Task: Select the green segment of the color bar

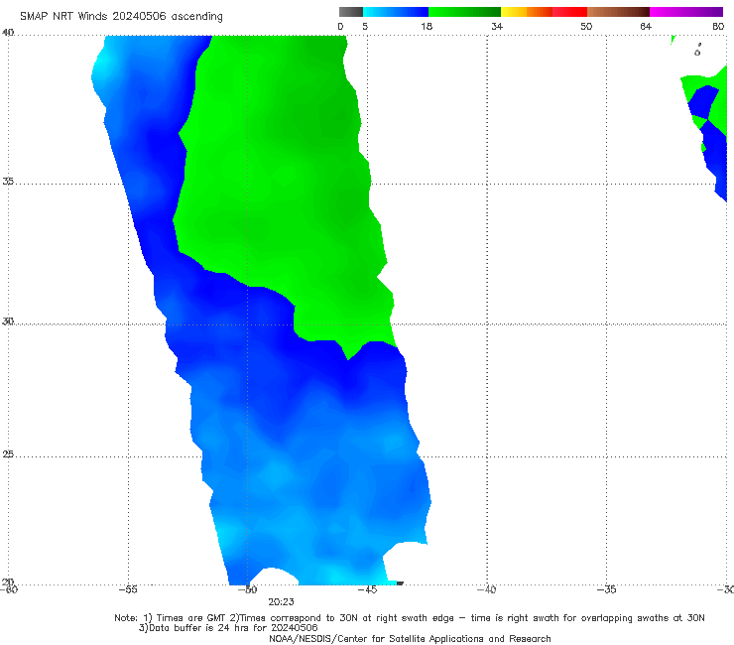Action: (464, 12)
